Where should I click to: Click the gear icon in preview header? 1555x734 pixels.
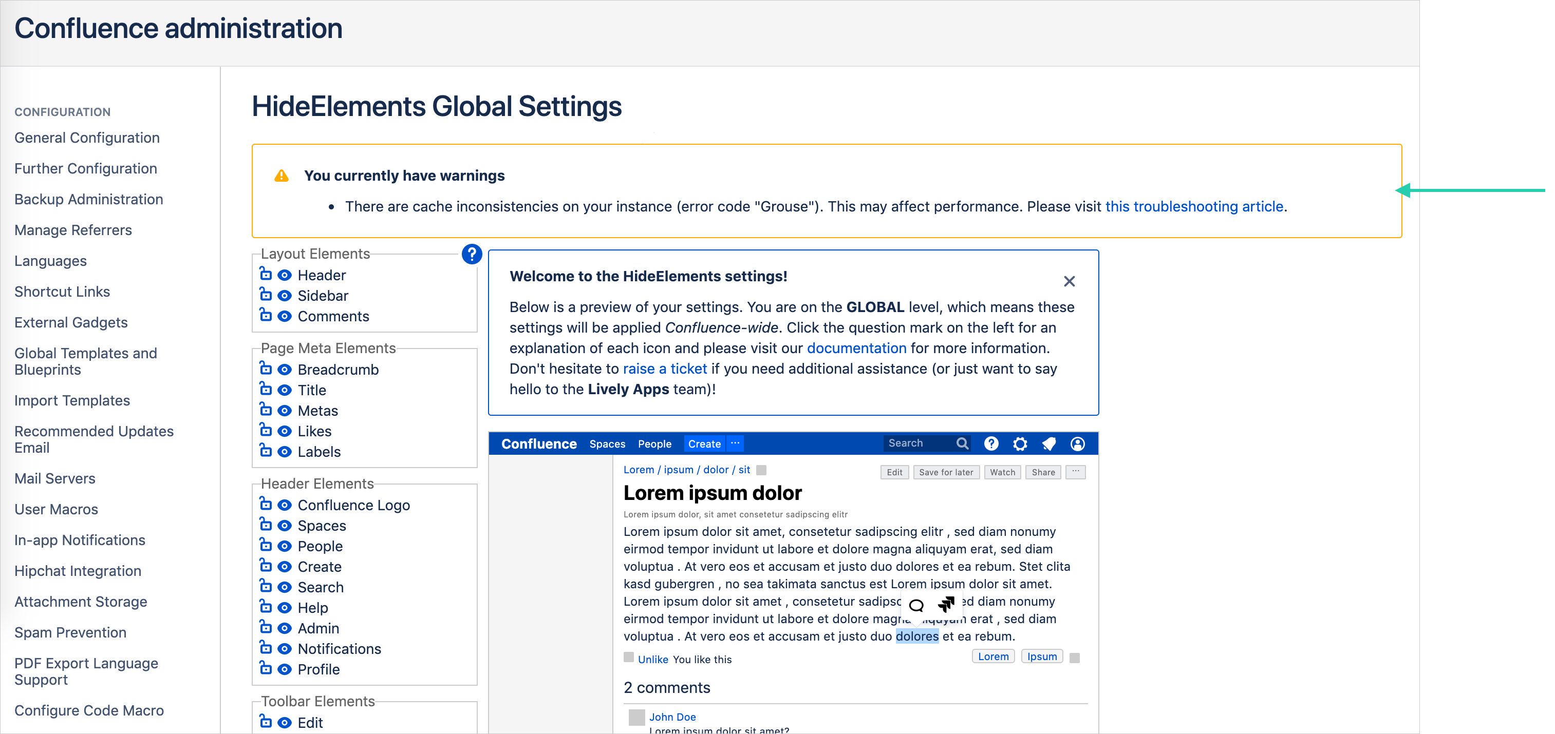click(x=1020, y=444)
